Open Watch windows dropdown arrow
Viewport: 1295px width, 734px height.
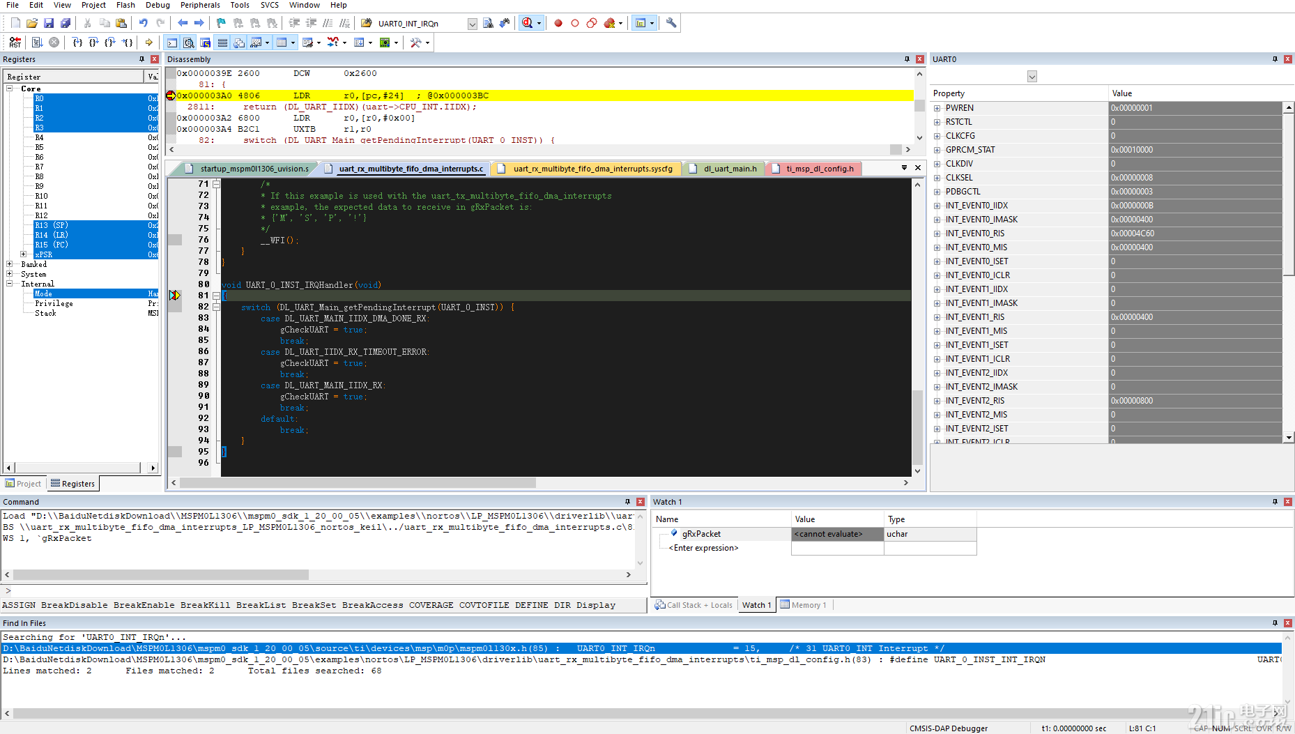click(267, 43)
